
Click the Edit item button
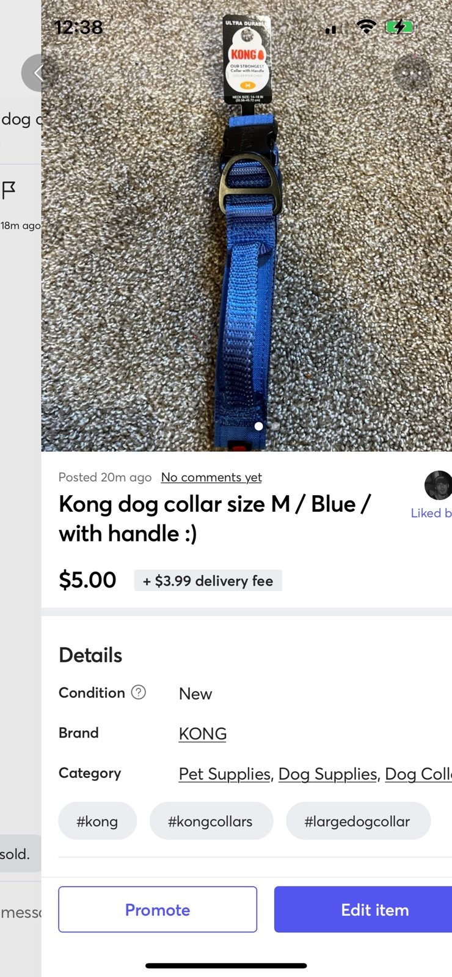pyautogui.click(x=363, y=909)
